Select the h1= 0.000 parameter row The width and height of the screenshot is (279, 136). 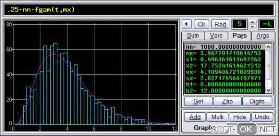(225, 84)
